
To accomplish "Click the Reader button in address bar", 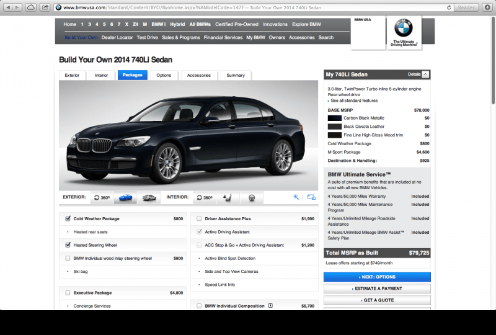I will pos(466,7).
